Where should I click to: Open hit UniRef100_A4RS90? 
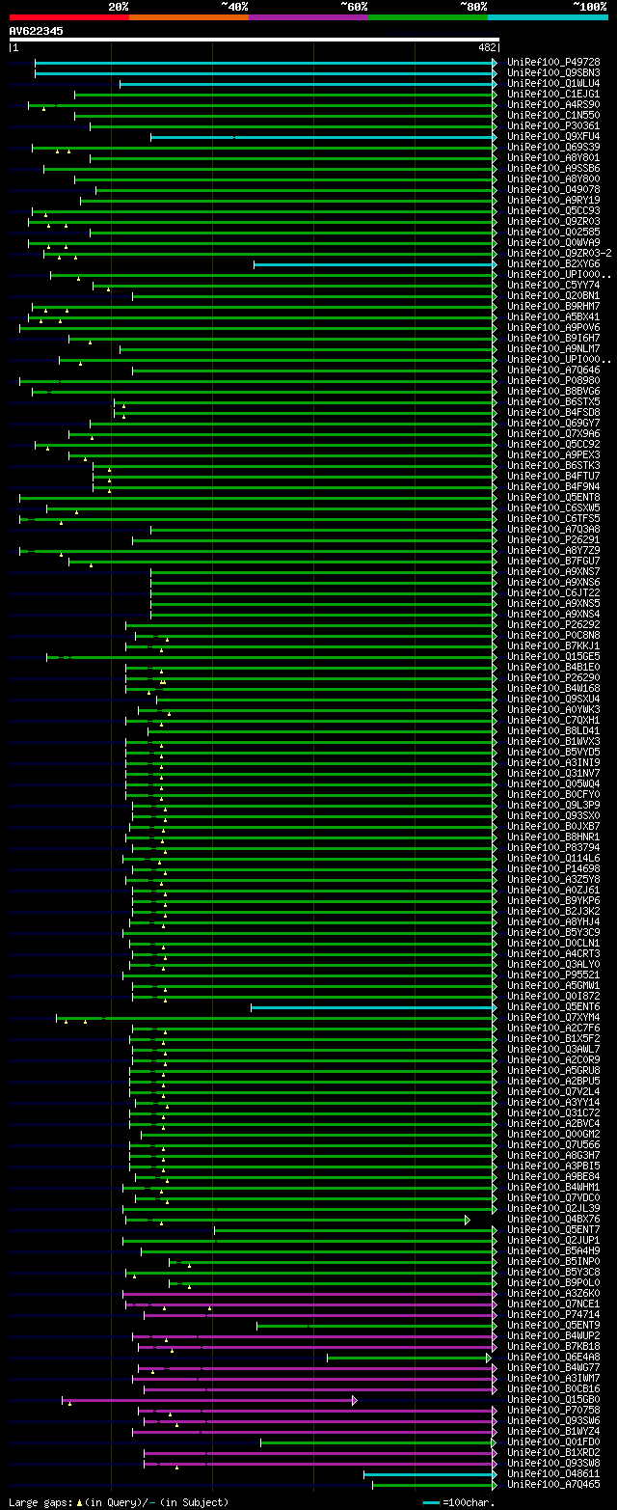pyautogui.click(x=553, y=105)
